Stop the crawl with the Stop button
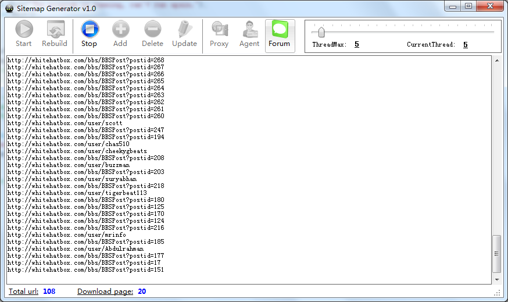508x302 pixels. [90, 35]
